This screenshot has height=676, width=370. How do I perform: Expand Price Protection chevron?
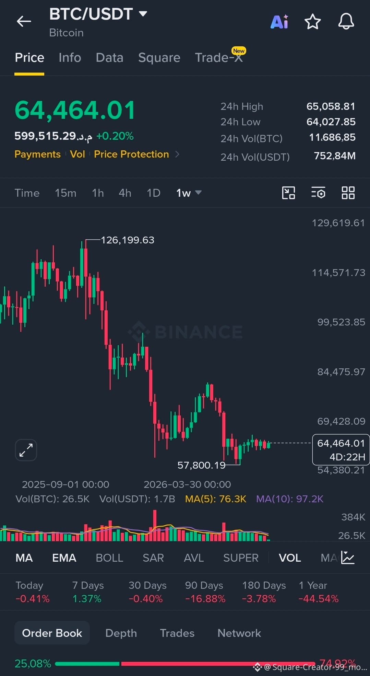tap(177, 154)
